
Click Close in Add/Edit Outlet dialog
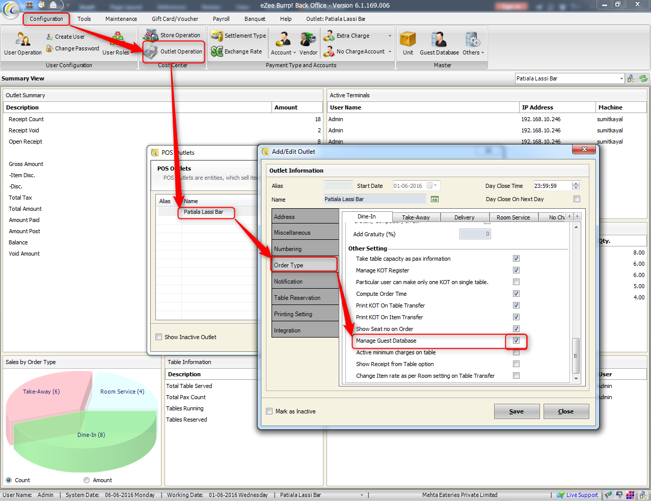(566, 411)
